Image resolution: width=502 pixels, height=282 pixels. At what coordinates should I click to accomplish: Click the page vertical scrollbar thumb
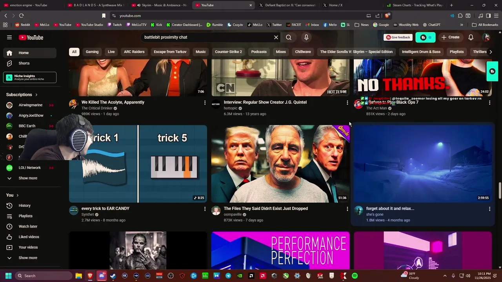click(500, 191)
